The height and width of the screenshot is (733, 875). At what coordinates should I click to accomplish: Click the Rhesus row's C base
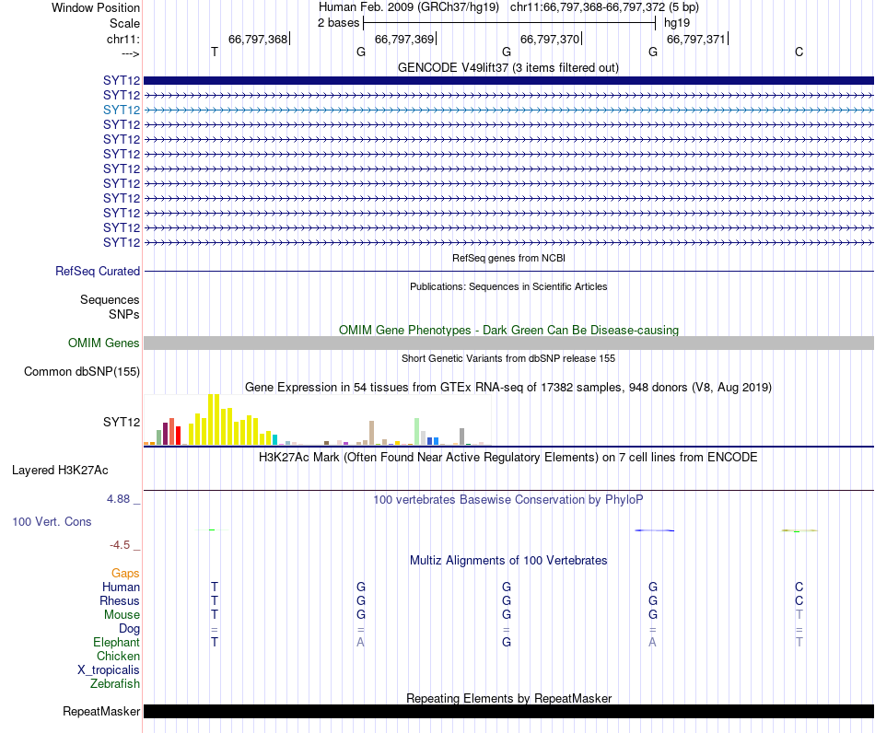[799, 600]
